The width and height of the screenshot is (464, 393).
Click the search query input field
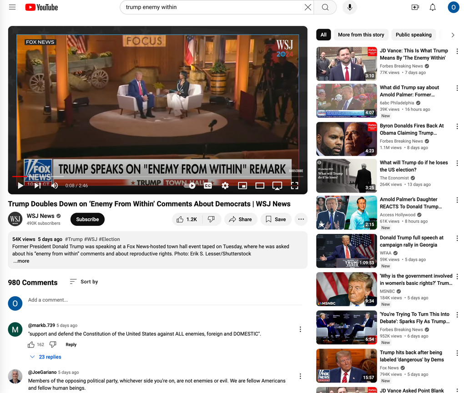pos(213,7)
